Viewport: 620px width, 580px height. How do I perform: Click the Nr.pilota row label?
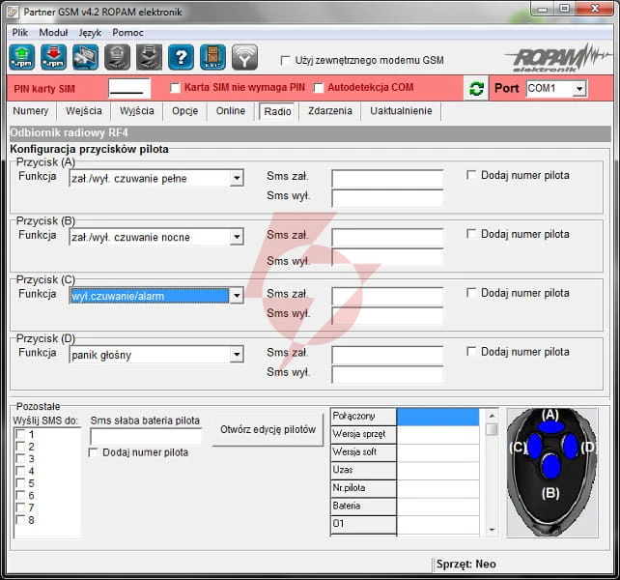point(363,488)
